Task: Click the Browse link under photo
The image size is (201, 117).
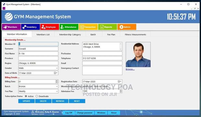Action: point(130,69)
